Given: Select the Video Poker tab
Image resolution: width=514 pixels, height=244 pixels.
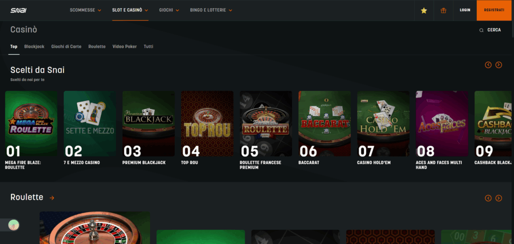Looking at the screenshot, I should click(124, 46).
